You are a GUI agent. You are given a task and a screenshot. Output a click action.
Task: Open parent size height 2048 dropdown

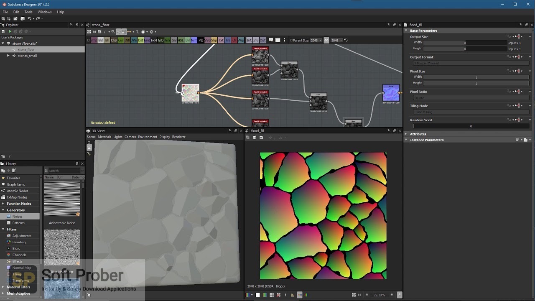(336, 40)
